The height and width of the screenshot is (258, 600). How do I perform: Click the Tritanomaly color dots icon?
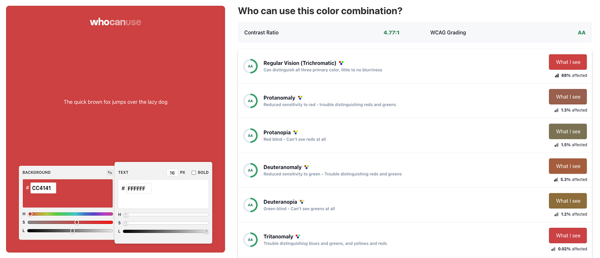click(x=298, y=236)
